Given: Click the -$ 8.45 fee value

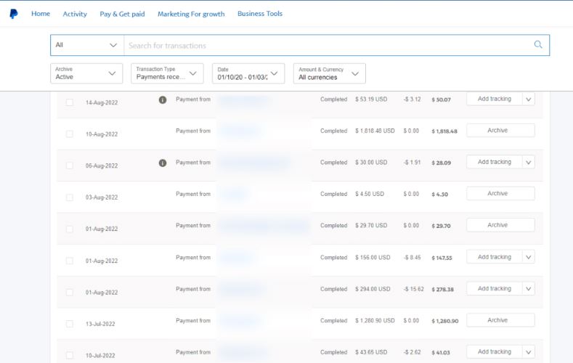Looking at the screenshot, I should pyautogui.click(x=413, y=258).
